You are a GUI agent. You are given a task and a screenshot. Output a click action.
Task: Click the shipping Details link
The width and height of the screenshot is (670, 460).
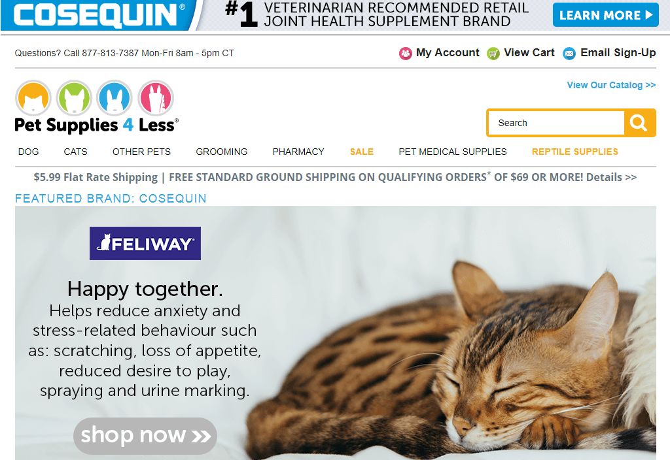click(611, 177)
